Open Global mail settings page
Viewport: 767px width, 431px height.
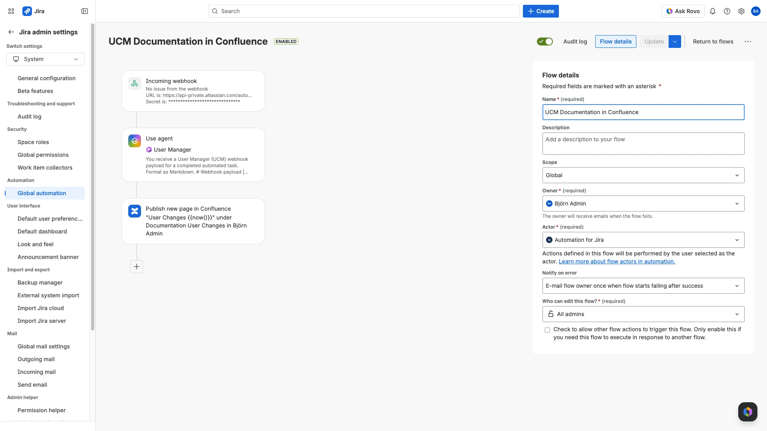44,346
